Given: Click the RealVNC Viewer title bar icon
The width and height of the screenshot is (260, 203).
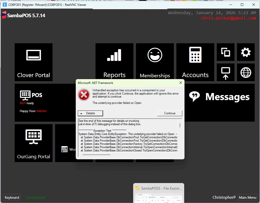Looking at the screenshot, I should click(5, 5).
